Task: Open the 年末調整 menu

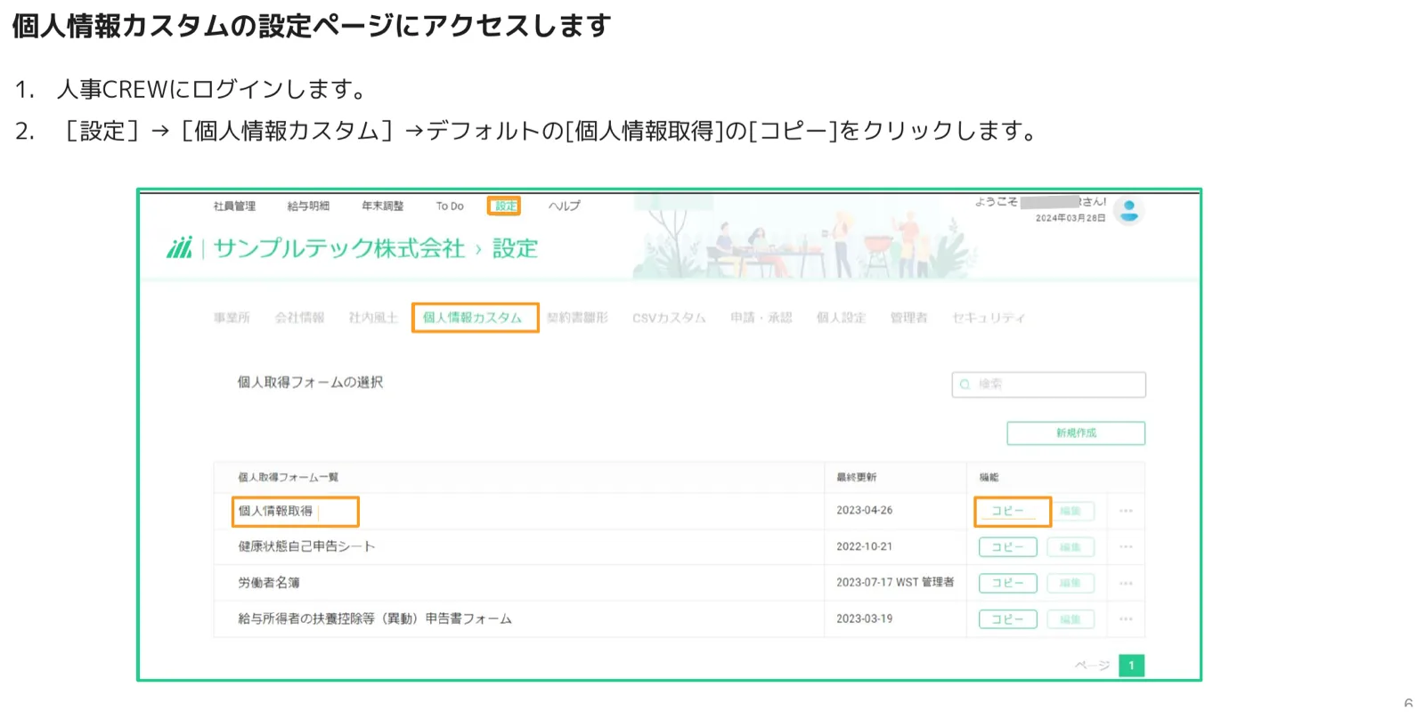Action: 382,206
